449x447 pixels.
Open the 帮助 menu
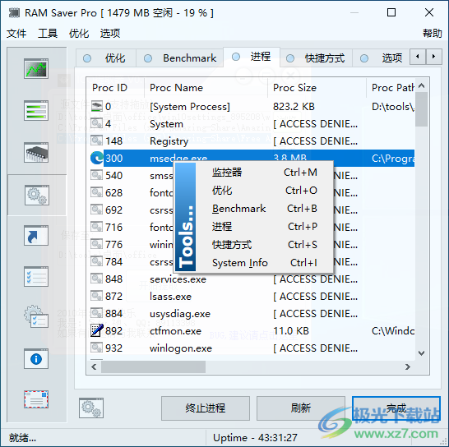pyautogui.click(x=433, y=33)
